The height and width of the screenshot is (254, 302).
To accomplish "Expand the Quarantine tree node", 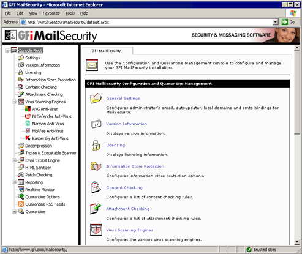I will (14, 212).
